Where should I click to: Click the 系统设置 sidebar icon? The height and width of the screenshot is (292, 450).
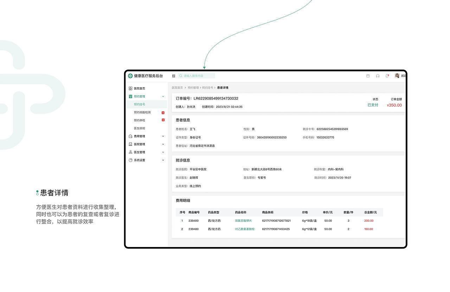130,160
